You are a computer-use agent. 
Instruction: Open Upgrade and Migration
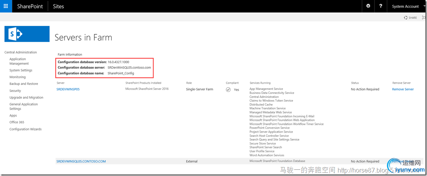(26, 97)
